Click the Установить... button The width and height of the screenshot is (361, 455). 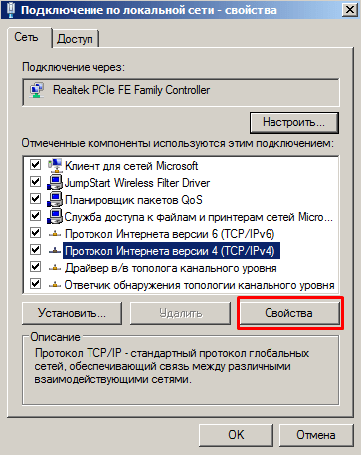(72, 313)
